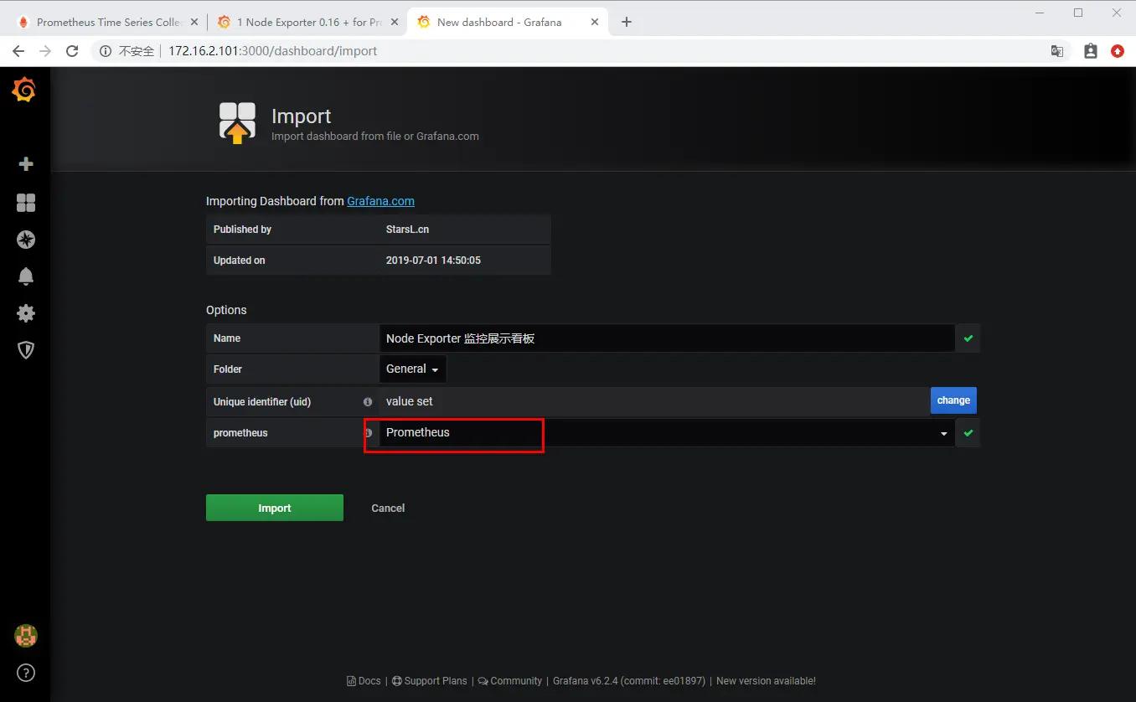Close the New dashboard - Grafana tab

tap(595, 23)
